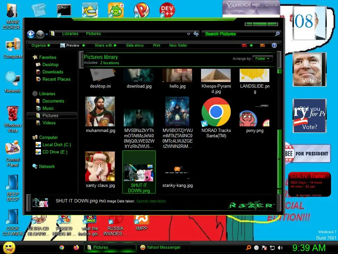Focus the Search Pictures field
The height and width of the screenshot is (254, 338).
238,34
